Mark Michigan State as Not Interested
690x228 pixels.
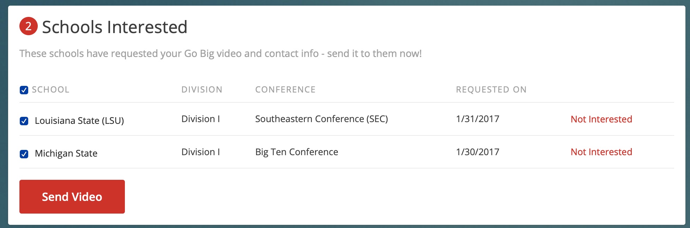pos(601,152)
